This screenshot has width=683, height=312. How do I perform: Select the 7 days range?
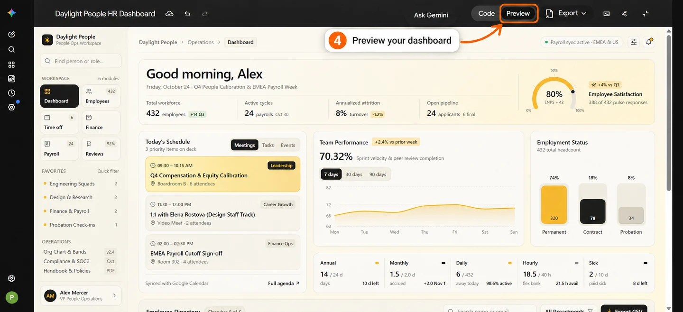click(x=331, y=174)
